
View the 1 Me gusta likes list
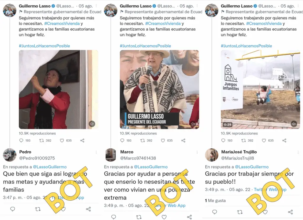pos(215,201)
